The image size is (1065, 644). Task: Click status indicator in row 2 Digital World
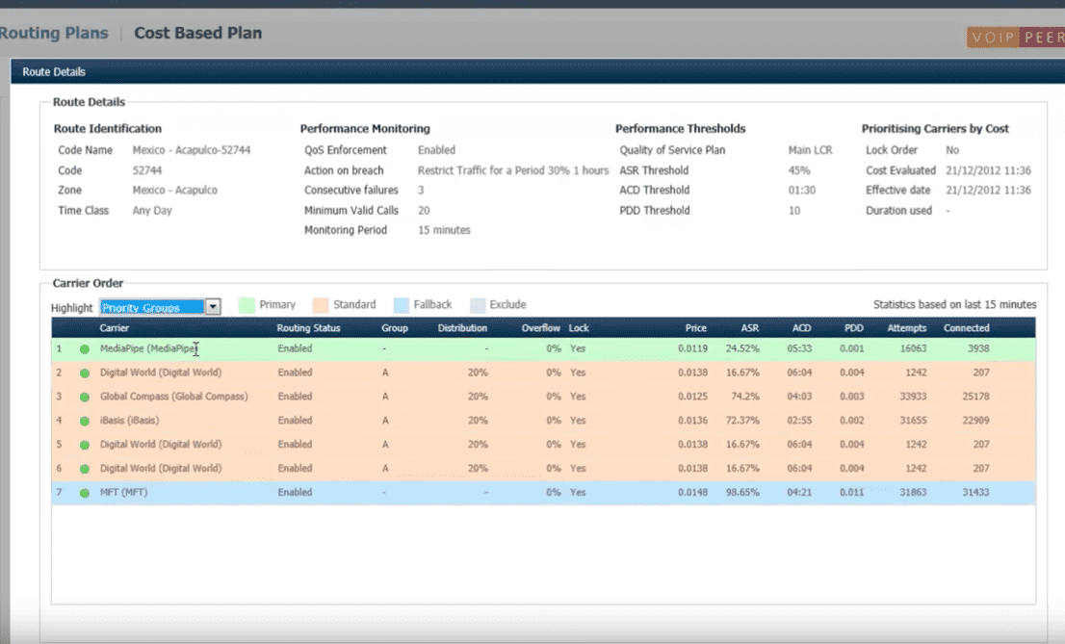click(85, 373)
